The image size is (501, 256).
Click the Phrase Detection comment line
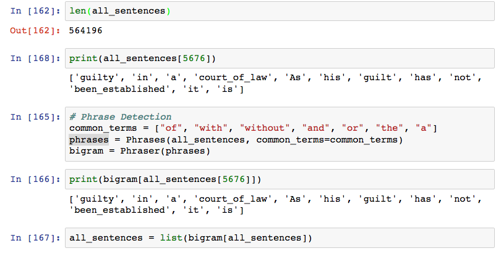coord(120,117)
